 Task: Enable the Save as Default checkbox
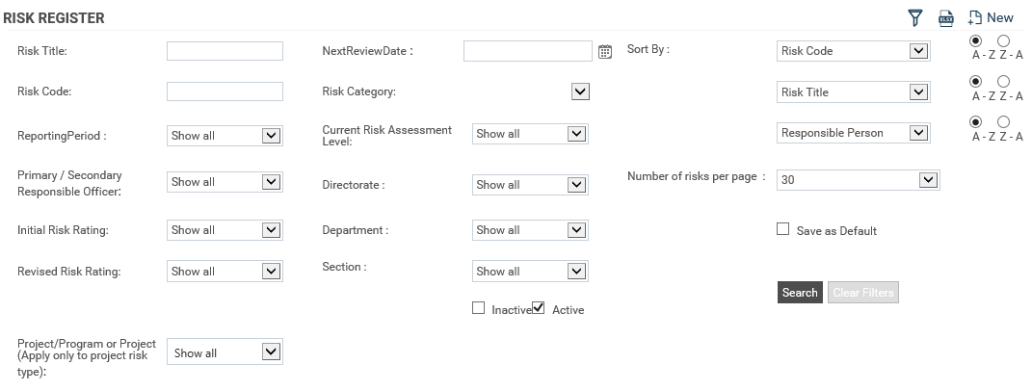click(x=782, y=228)
